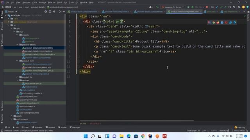The width and height of the screenshot is (250, 140).
Task: Open the Profiler tool window
Action: click(x=62, y=128)
